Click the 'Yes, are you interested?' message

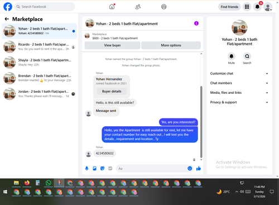coord(178,122)
